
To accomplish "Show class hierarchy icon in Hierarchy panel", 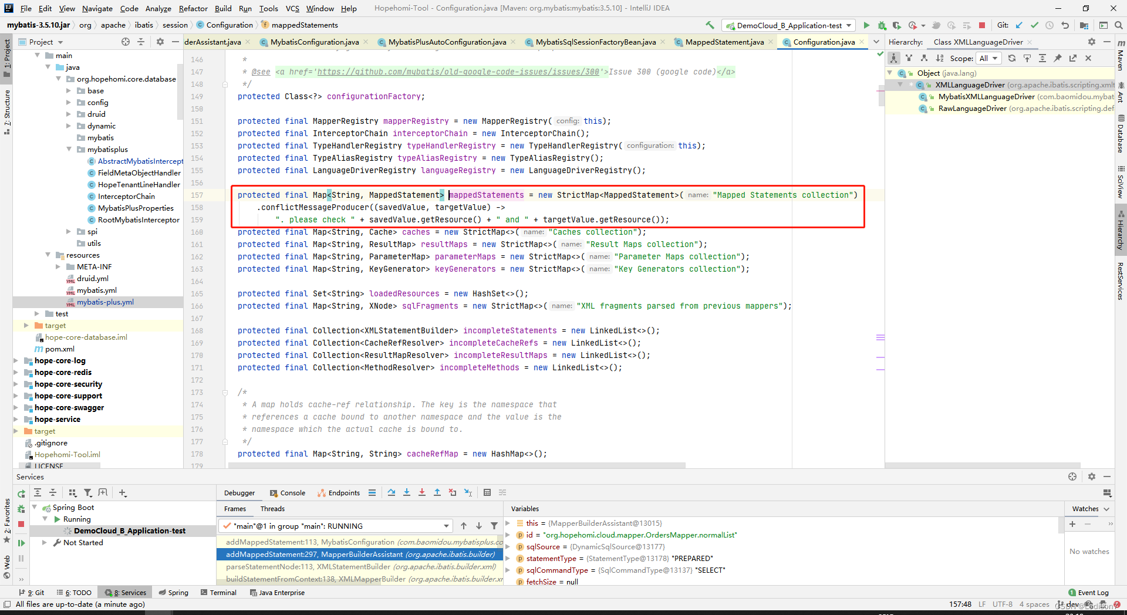I will pyautogui.click(x=893, y=58).
